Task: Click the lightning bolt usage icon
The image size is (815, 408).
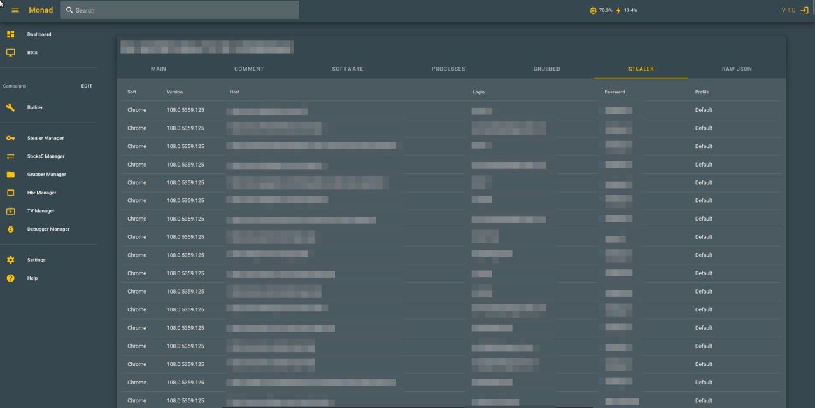Action: [618, 10]
